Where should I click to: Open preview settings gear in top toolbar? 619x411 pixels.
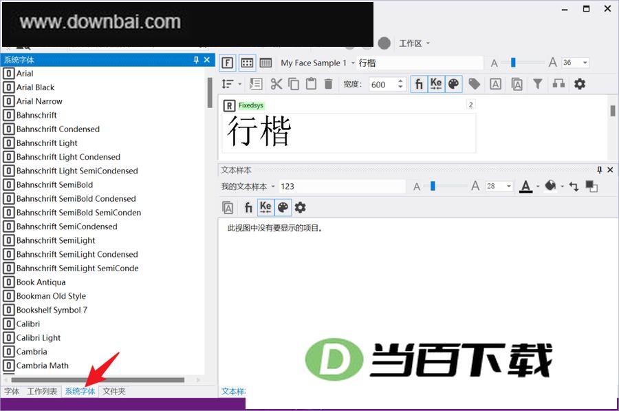tap(580, 84)
